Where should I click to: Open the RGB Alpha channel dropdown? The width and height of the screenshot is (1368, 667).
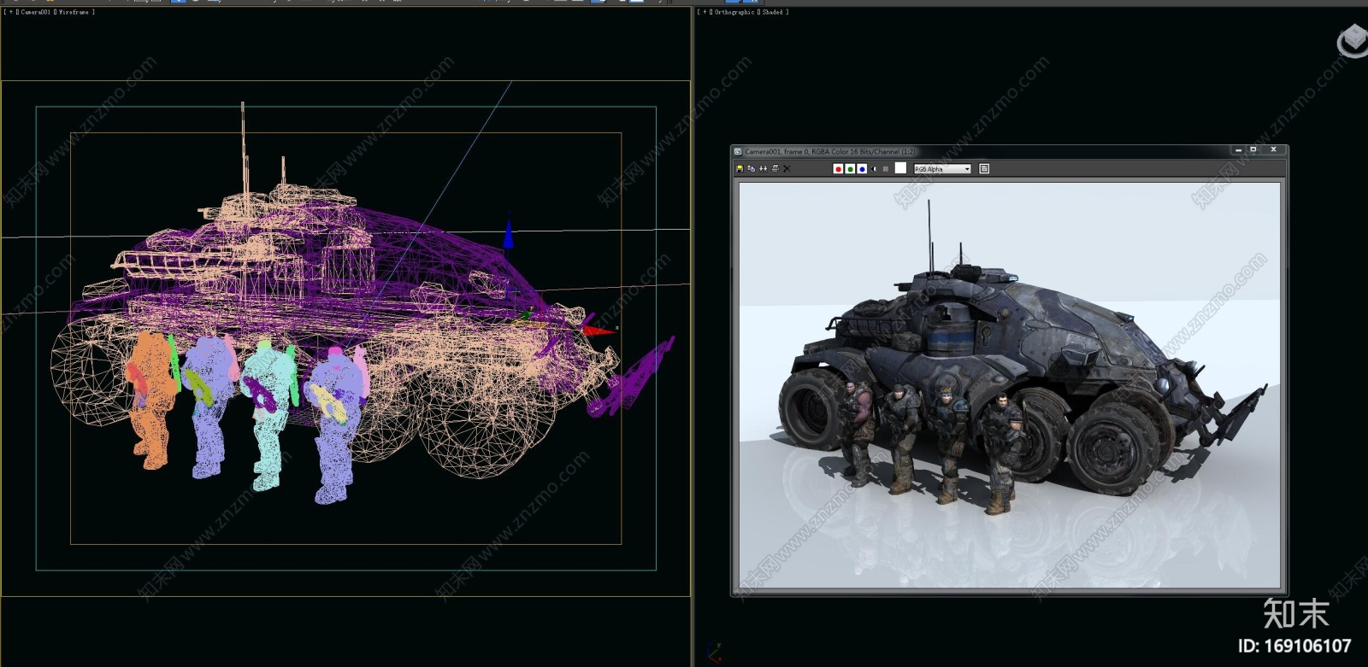click(942, 169)
